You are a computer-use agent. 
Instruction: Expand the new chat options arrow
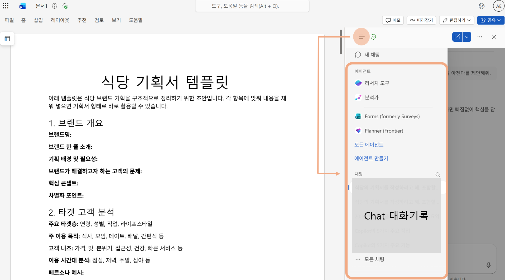[x=467, y=37]
